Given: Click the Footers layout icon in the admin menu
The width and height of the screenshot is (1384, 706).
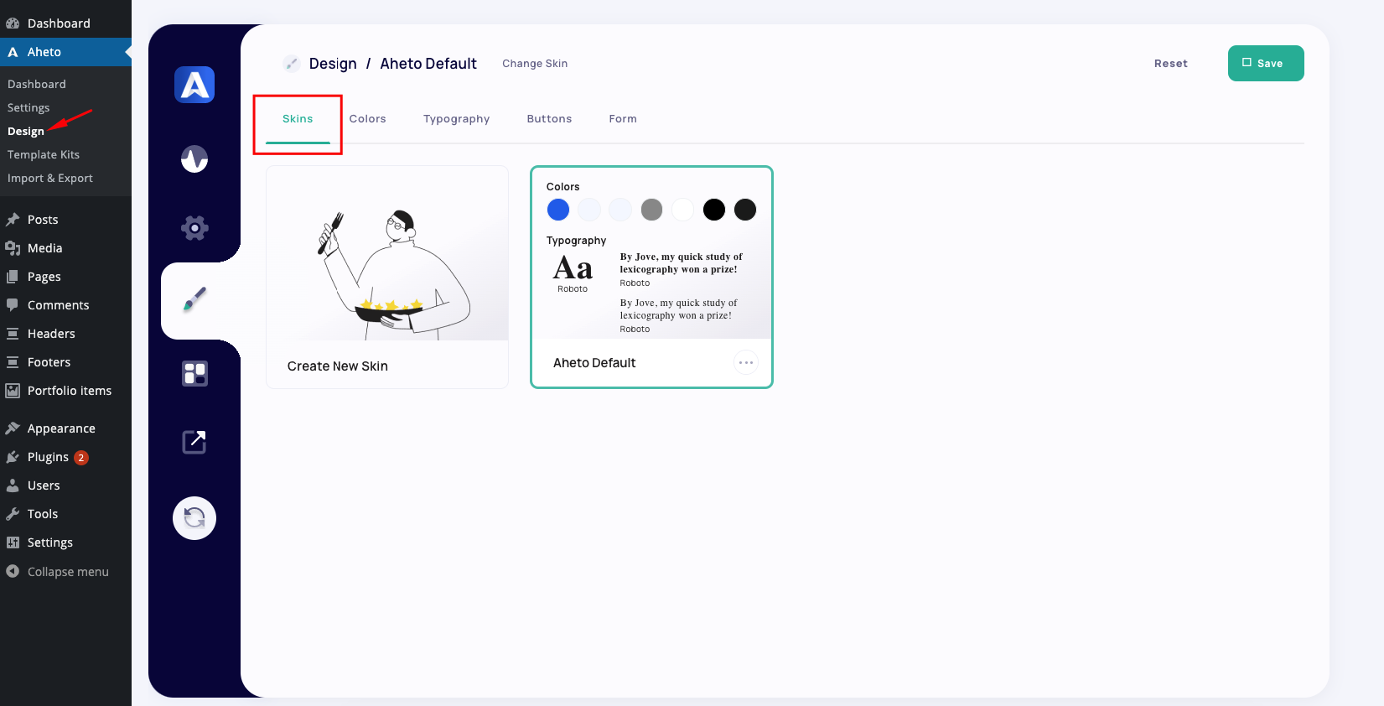Looking at the screenshot, I should click(x=13, y=362).
